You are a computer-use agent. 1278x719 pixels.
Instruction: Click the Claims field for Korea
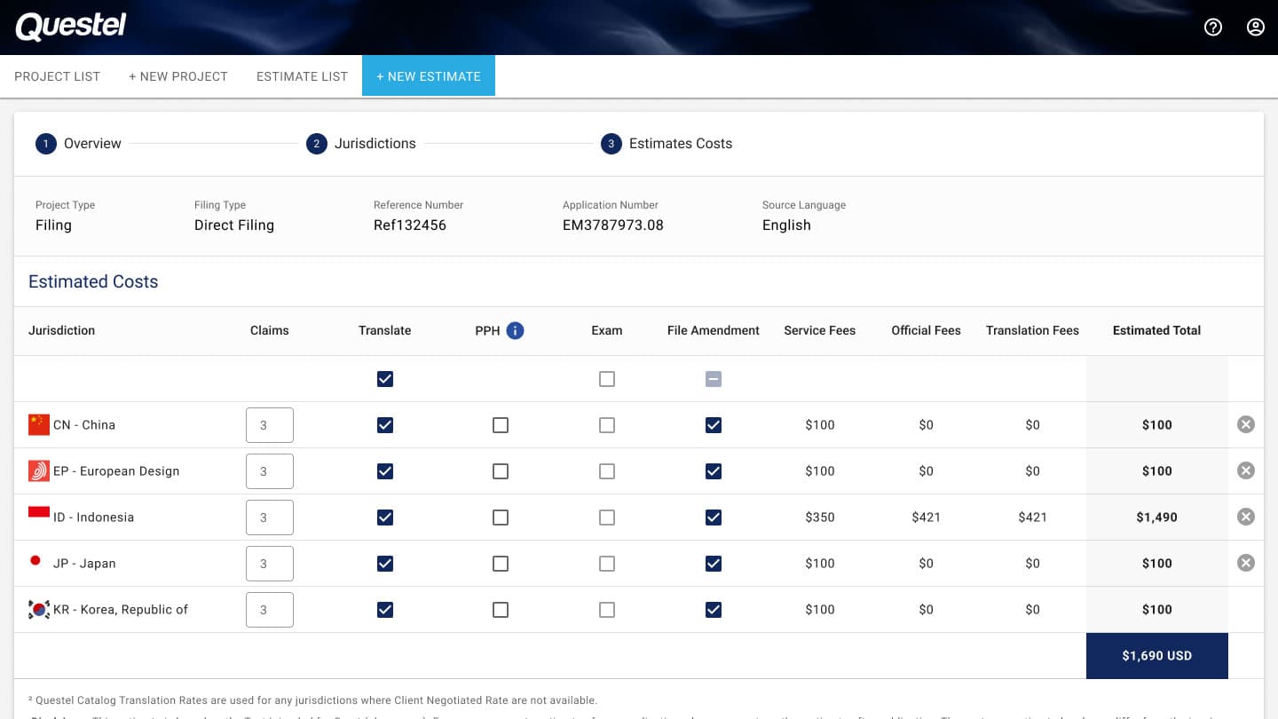tap(270, 610)
